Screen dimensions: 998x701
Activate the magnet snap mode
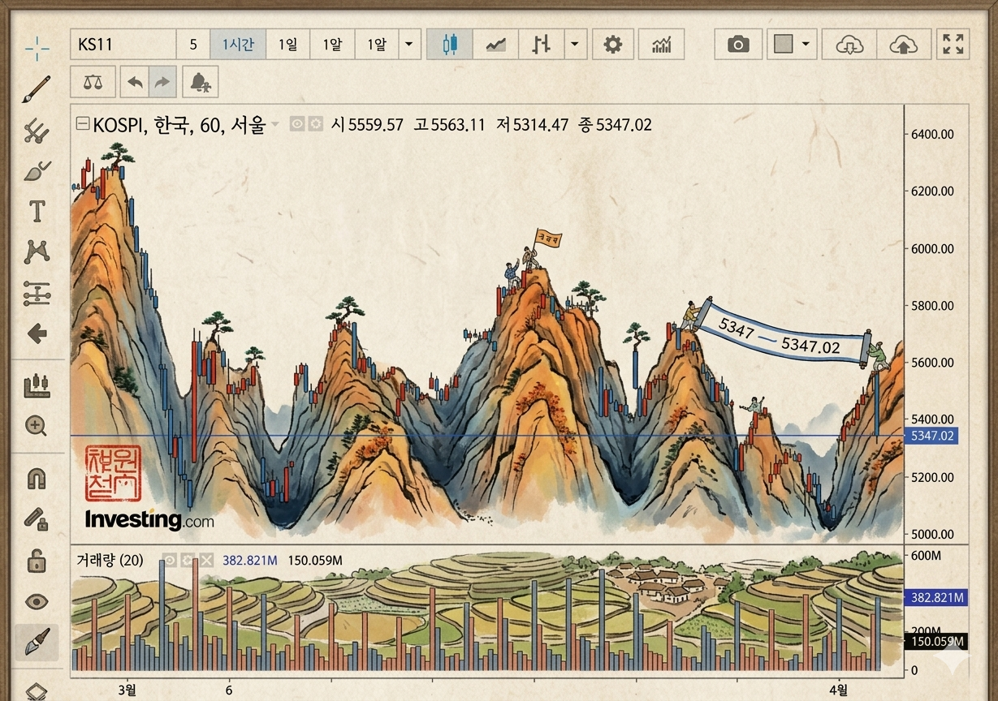[37, 478]
